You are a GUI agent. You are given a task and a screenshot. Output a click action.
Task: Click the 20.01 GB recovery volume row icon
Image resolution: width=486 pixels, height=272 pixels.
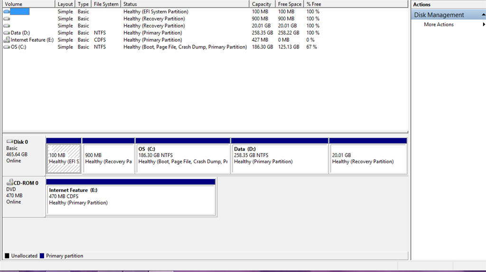7,26
